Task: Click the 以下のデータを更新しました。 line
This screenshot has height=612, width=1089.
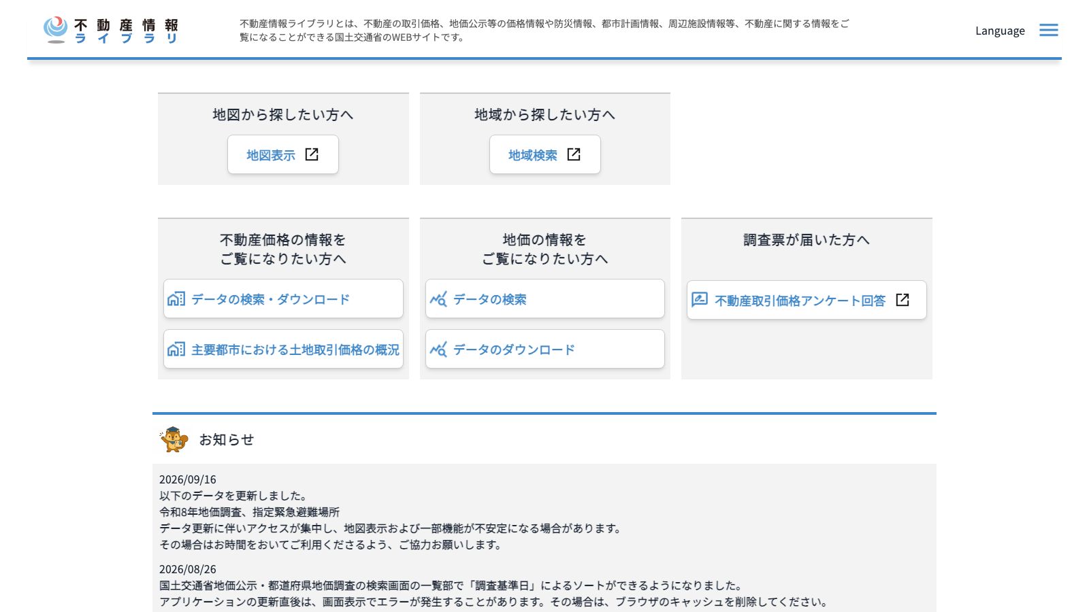Action: 233,496
